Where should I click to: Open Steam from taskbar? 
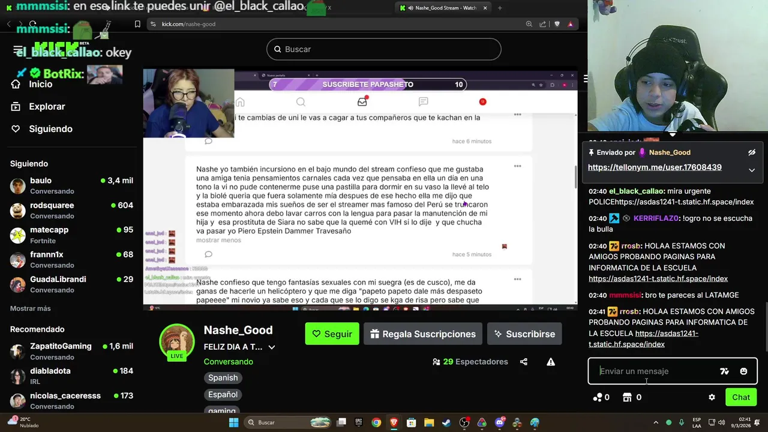click(446, 422)
